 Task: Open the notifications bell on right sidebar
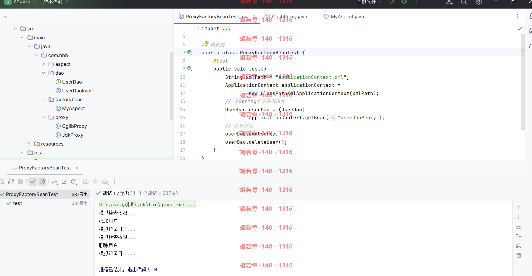[x=531, y=16]
